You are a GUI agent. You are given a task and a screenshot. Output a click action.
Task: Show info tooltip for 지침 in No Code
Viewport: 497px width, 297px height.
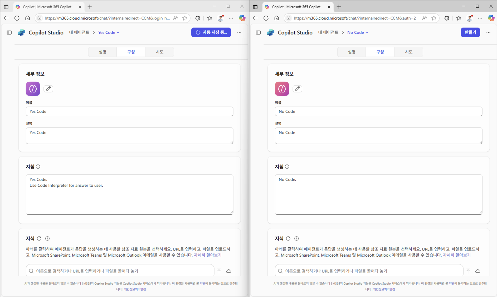coord(287,167)
